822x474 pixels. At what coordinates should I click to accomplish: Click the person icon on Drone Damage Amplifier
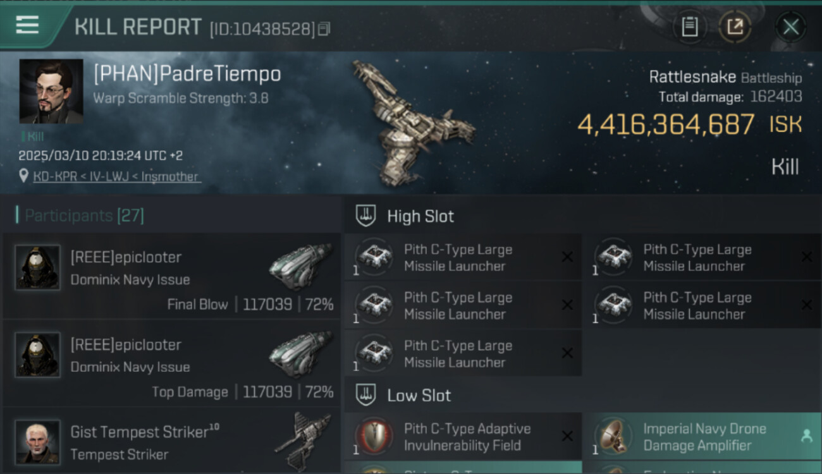(x=806, y=435)
